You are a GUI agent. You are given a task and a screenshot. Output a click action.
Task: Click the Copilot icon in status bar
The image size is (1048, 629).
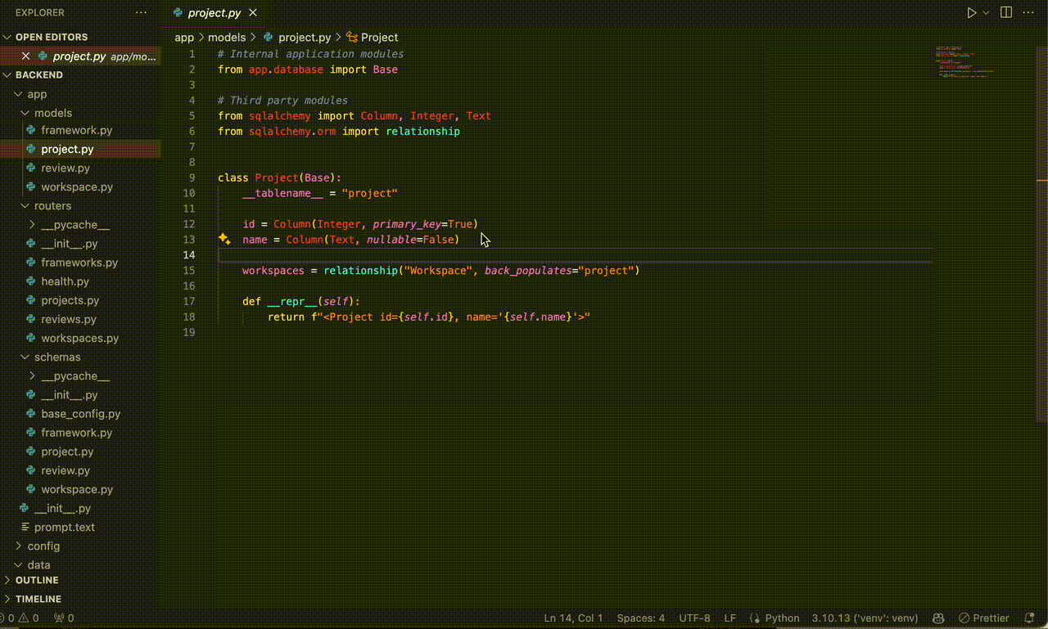939,618
